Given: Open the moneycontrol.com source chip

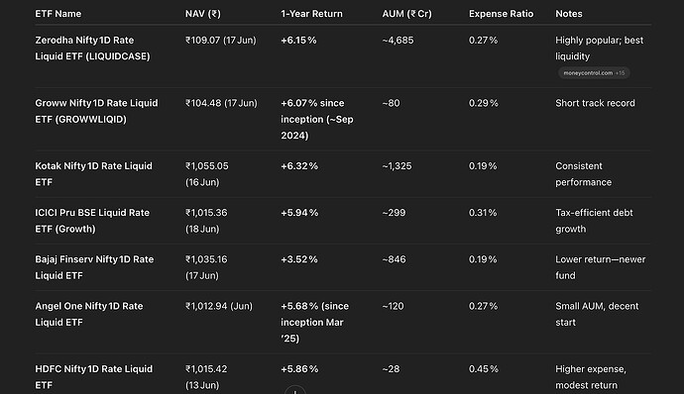Looking at the screenshot, I should point(594,73).
